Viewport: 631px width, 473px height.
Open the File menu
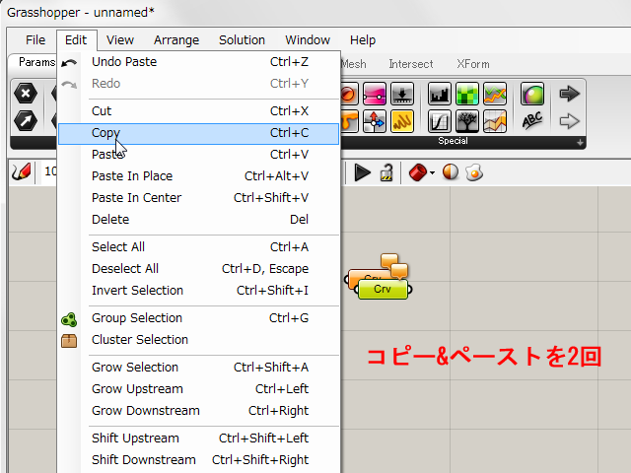[x=35, y=39]
